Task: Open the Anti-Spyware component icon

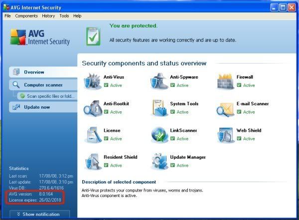Action: click(159, 81)
